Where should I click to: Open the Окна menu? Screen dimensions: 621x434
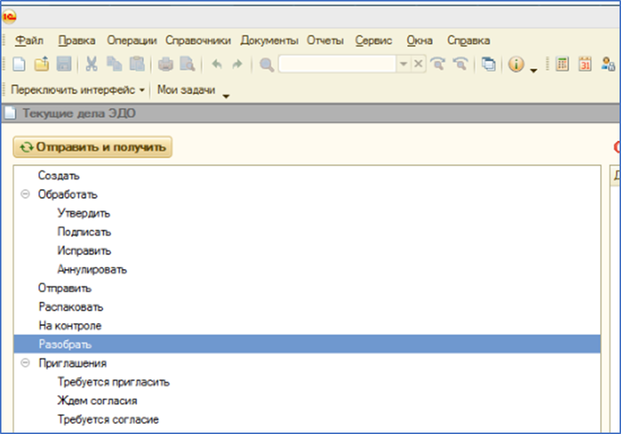pos(420,40)
